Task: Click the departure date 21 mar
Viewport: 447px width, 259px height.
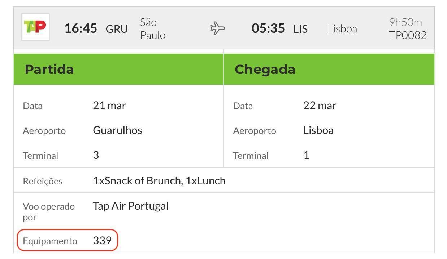Action: 110,106
